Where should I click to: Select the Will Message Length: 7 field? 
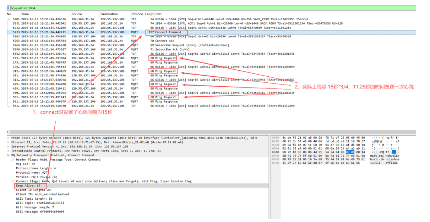point(35,207)
